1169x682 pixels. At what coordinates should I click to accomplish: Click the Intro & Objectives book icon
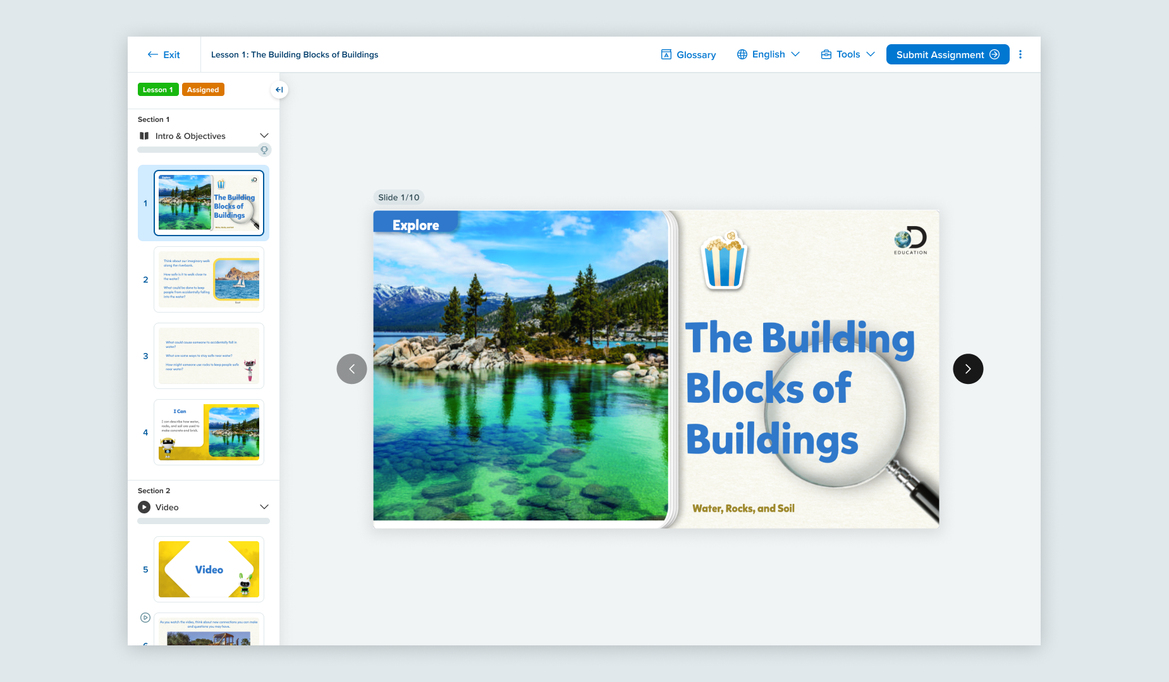point(144,136)
